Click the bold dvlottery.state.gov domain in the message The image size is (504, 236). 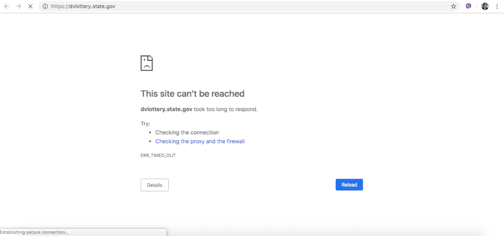click(166, 109)
